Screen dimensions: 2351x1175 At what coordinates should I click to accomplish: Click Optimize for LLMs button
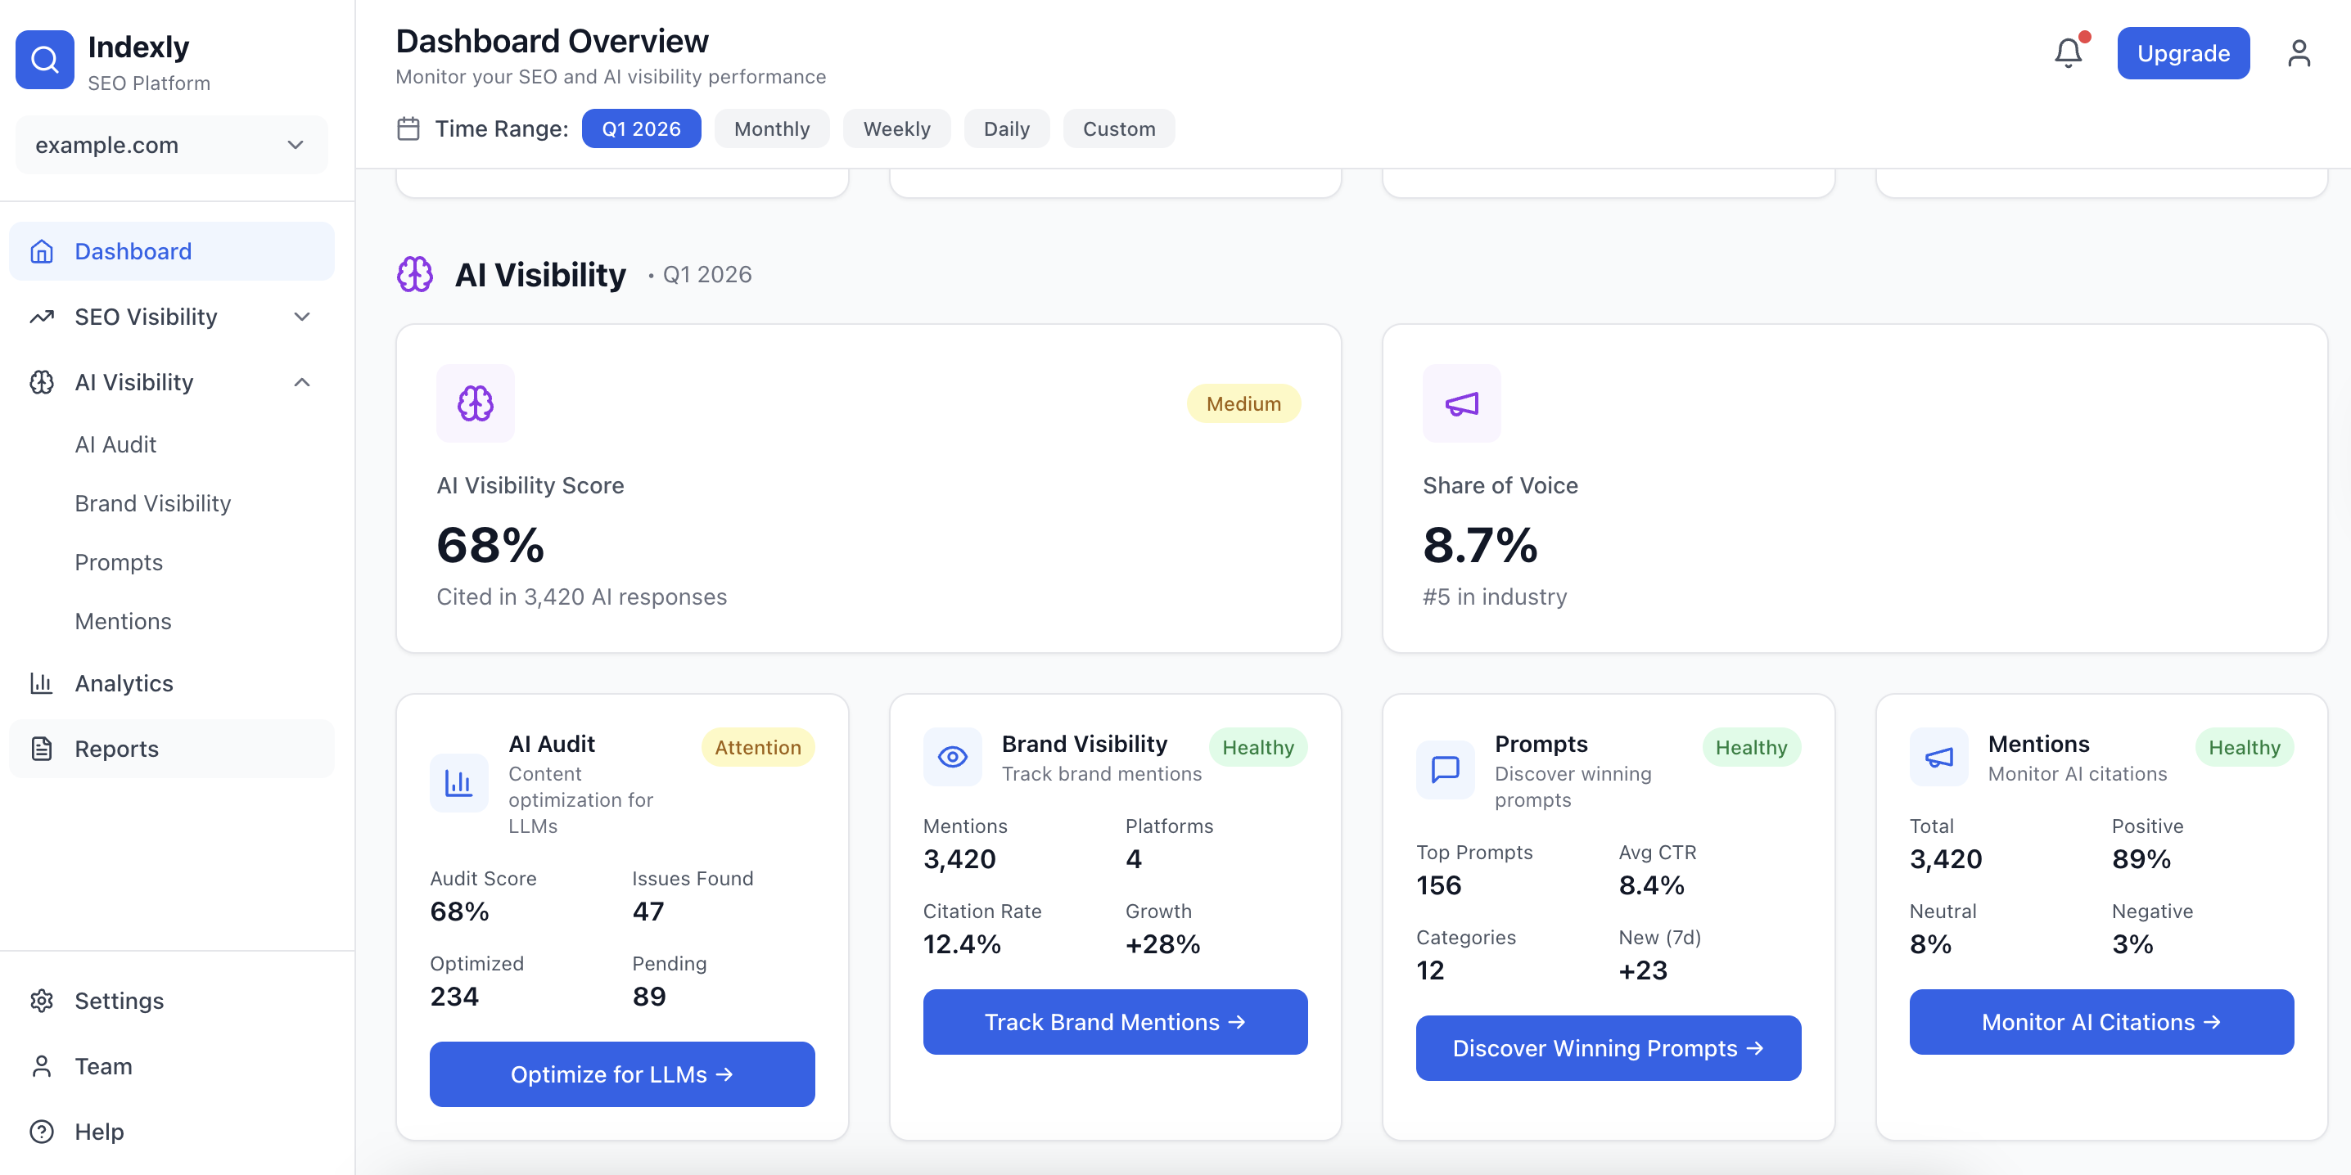click(621, 1074)
